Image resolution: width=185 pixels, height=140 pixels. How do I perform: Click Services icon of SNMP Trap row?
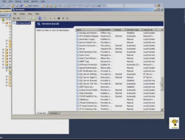(x=78, y=62)
